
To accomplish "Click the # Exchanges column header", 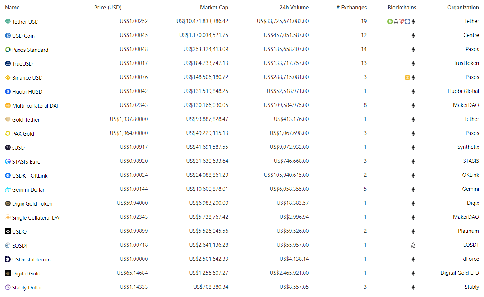I will pyautogui.click(x=351, y=8).
